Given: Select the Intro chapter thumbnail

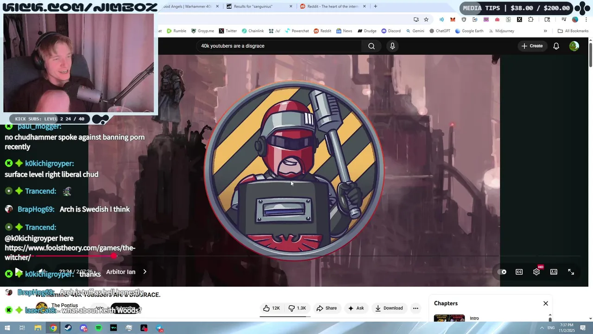Looking at the screenshot, I should coord(449,318).
